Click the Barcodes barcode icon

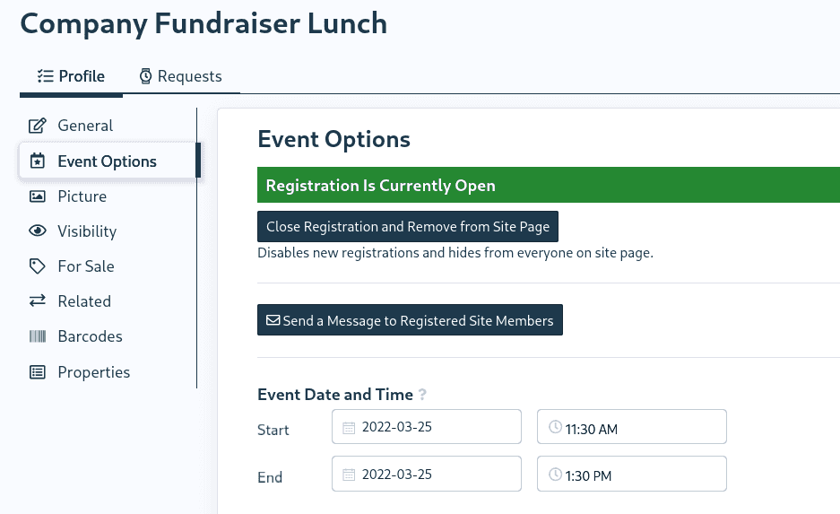click(x=38, y=336)
